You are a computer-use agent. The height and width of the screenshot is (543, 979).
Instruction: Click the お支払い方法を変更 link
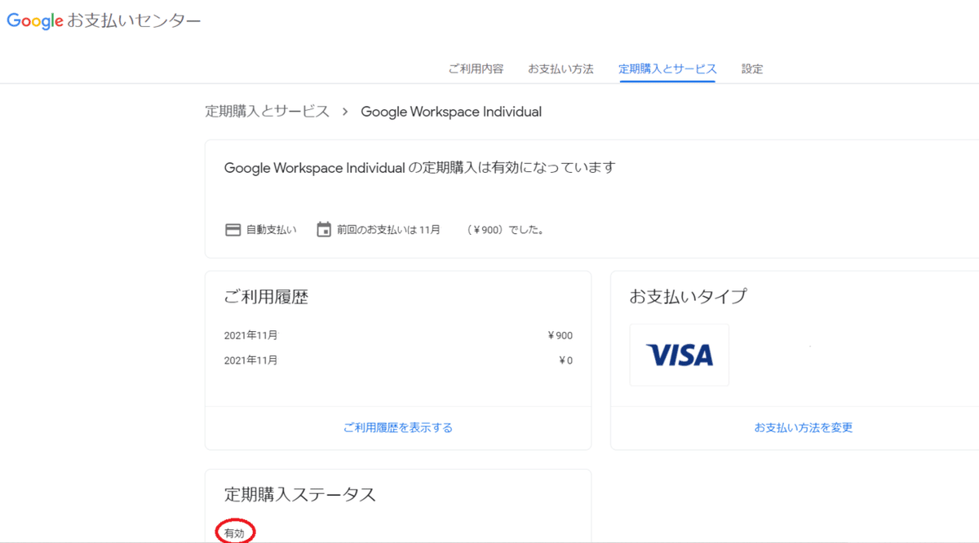804,427
